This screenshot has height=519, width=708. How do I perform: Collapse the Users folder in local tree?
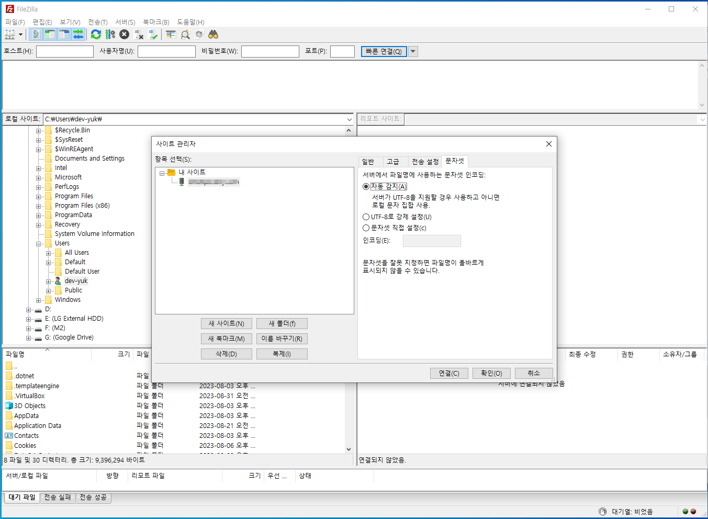39,244
